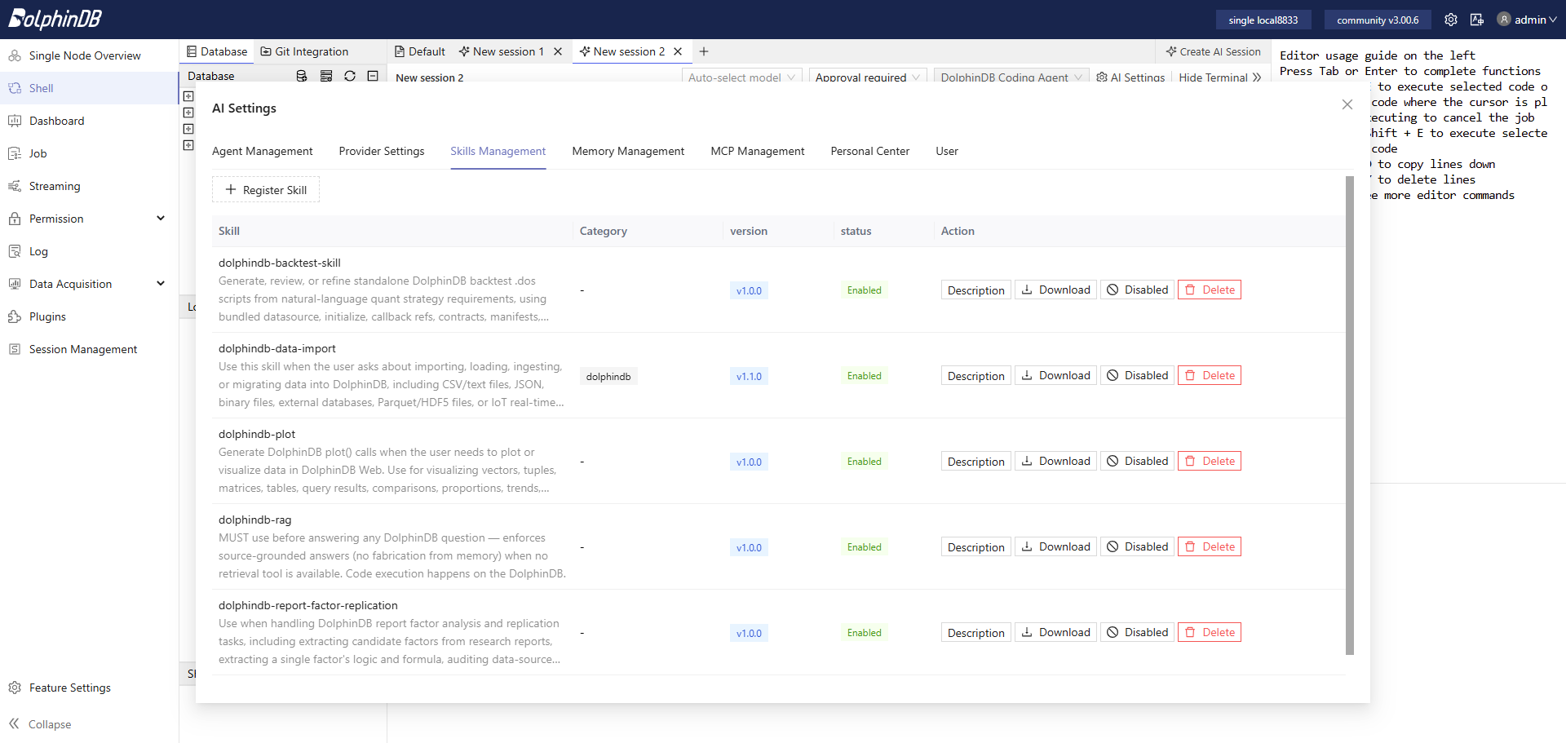Close the AI Settings dialog
The image size is (1566, 743).
pos(1347,104)
